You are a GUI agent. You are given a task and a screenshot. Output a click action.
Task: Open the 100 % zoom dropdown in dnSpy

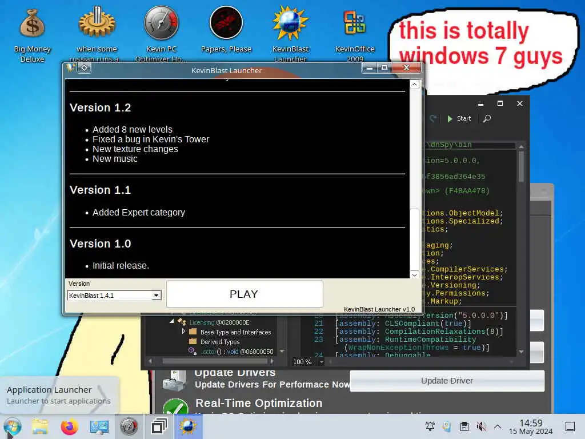[x=321, y=362]
